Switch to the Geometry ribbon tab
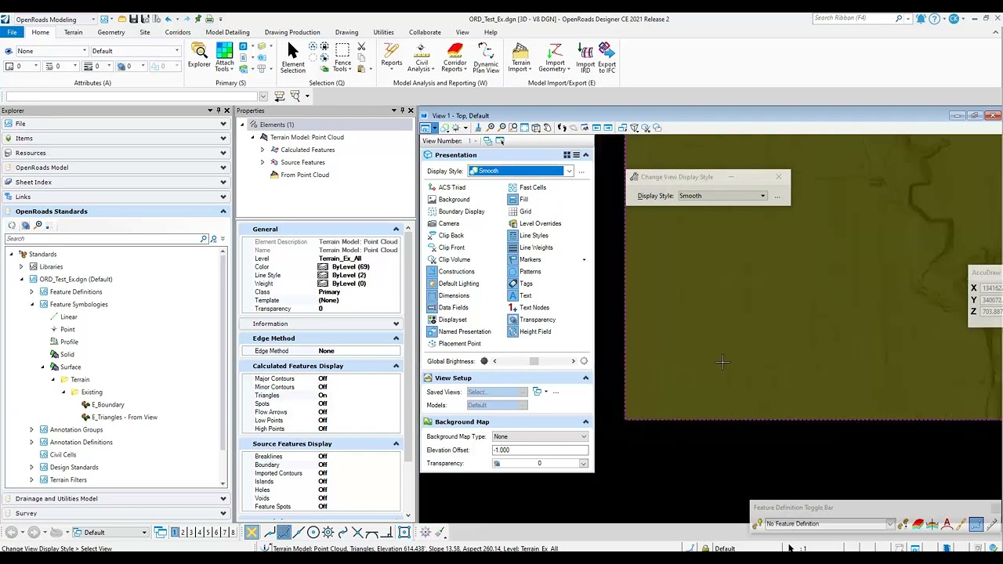 pos(111,32)
